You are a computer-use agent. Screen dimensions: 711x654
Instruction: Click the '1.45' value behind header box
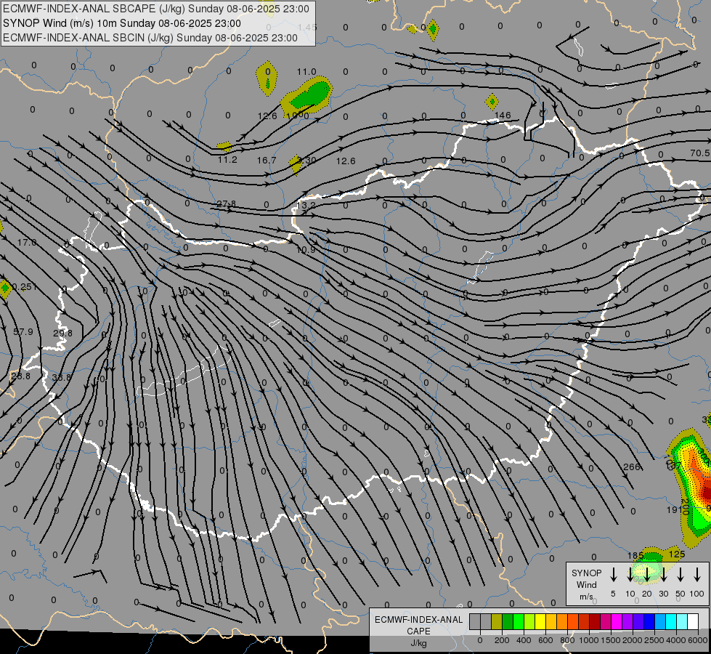pos(307,28)
